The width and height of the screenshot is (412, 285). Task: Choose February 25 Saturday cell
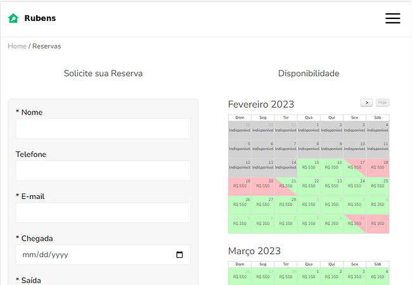click(x=378, y=187)
